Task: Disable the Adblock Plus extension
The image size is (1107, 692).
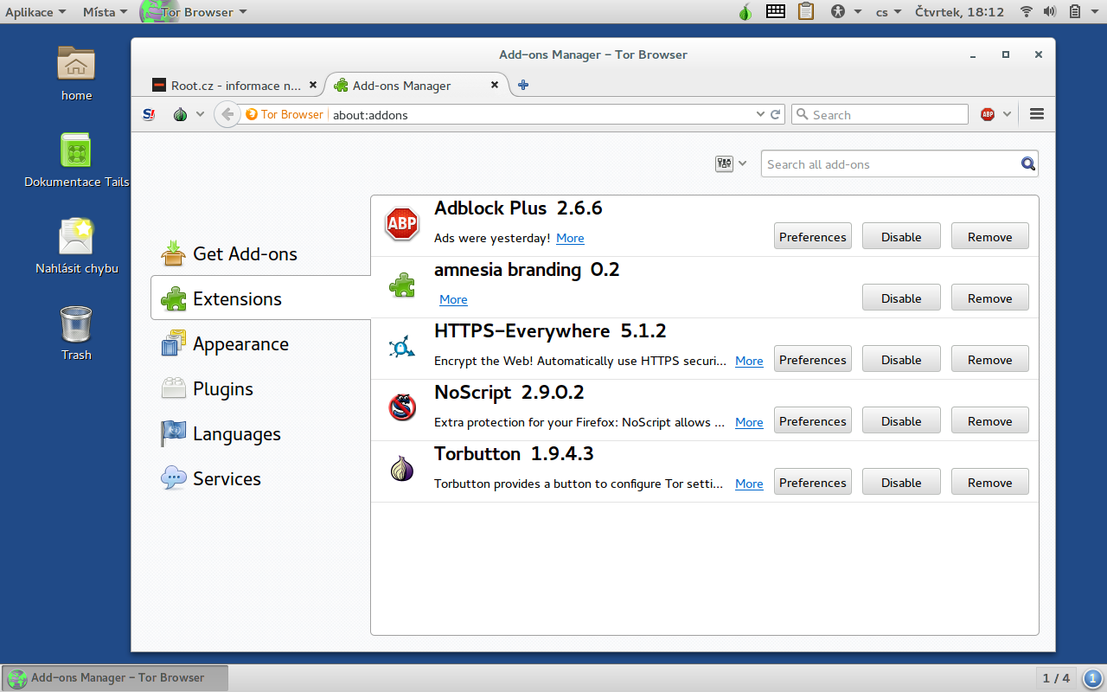Action: 900,237
